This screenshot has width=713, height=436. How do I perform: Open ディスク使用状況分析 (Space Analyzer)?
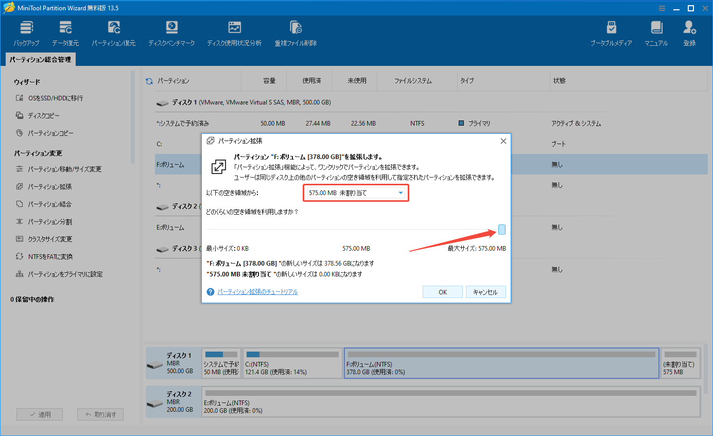pyautogui.click(x=234, y=32)
